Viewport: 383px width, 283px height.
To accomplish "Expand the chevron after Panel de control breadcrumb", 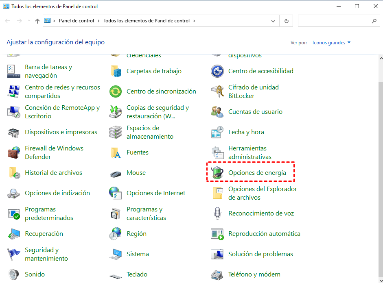I will (x=98, y=21).
